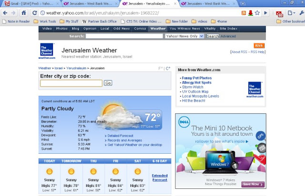The height and width of the screenshot is (196, 305).
Task: Bookmark this page with the star icon
Action: click(257, 13)
